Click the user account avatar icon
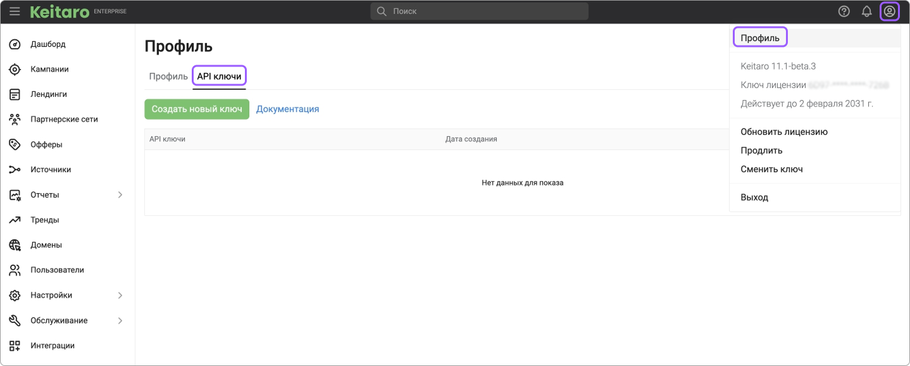Viewport: 910px width, 366px height. click(x=889, y=11)
